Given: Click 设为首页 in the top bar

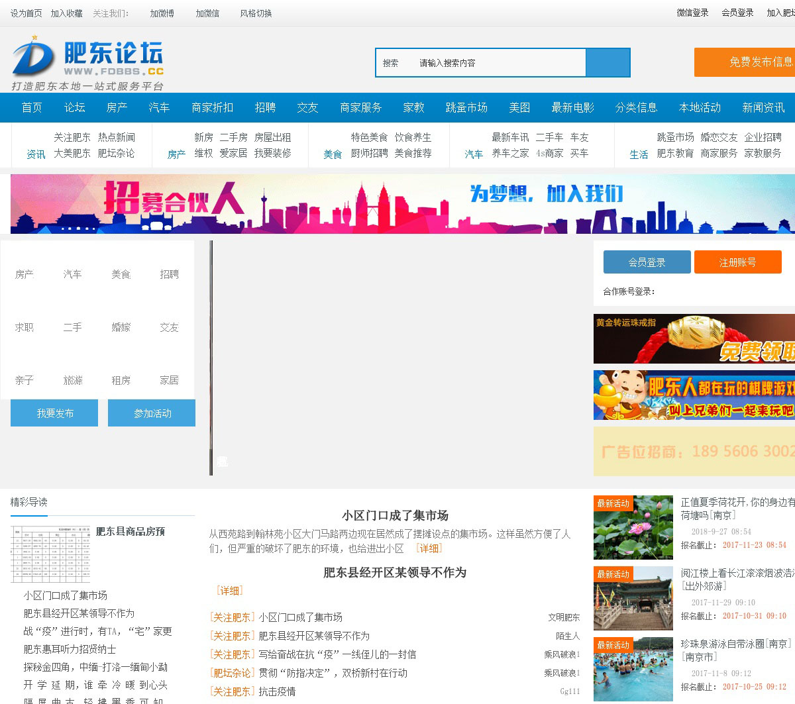Looking at the screenshot, I should pyautogui.click(x=26, y=13).
